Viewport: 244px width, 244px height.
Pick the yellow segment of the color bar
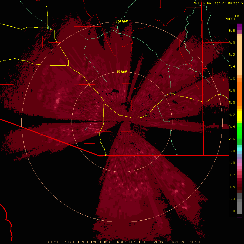point(239,116)
